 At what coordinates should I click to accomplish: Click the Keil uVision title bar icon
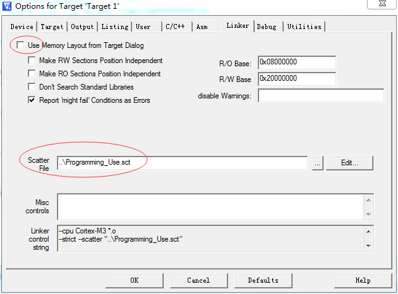[x=6, y=6]
